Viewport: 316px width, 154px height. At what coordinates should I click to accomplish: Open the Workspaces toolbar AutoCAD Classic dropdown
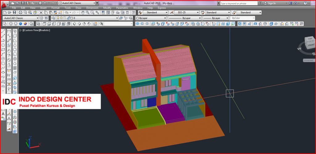click(x=21, y=18)
